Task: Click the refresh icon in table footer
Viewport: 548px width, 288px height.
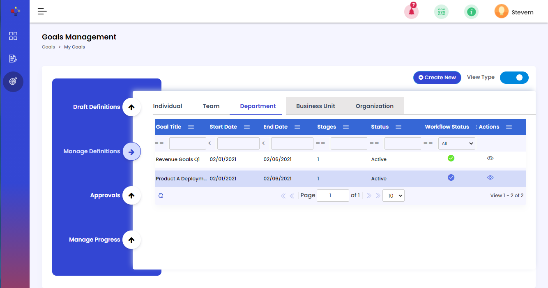Action: point(161,196)
